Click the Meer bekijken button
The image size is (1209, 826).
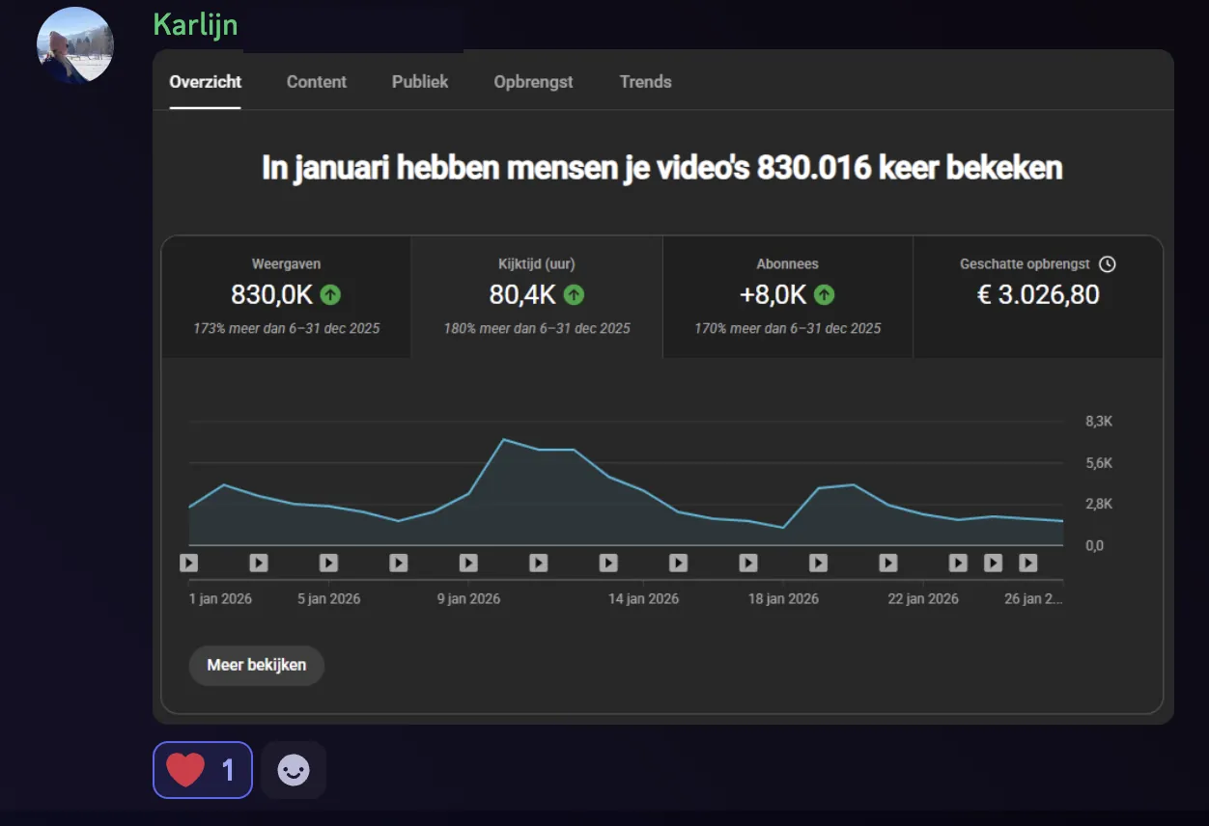[257, 665]
